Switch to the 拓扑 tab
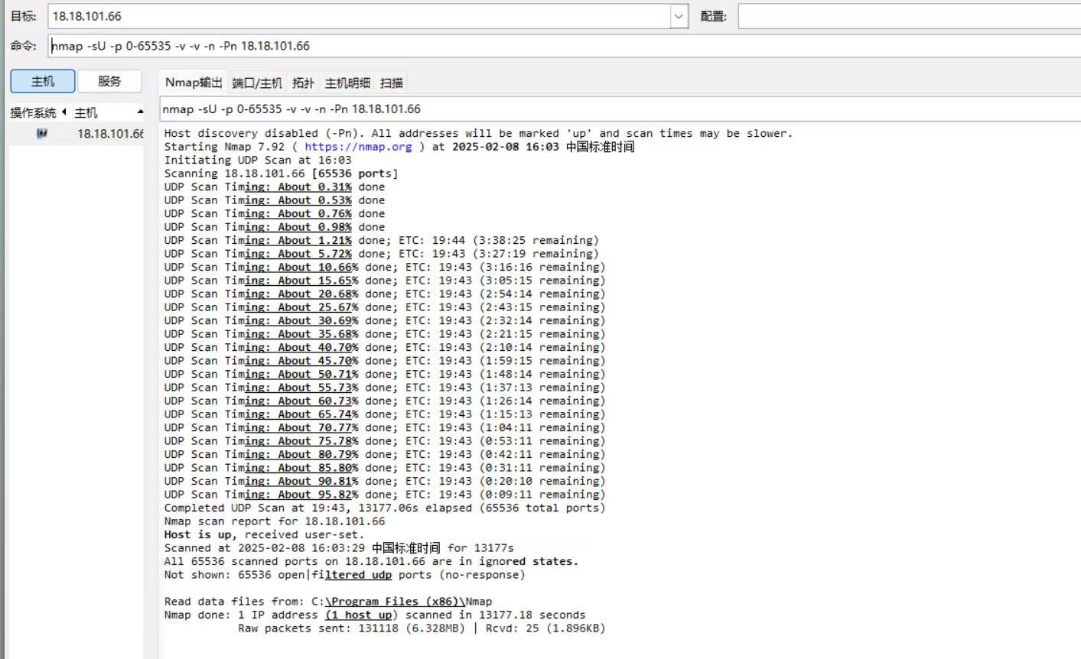This screenshot has height=659, width=1081. [x=304, y=83]
